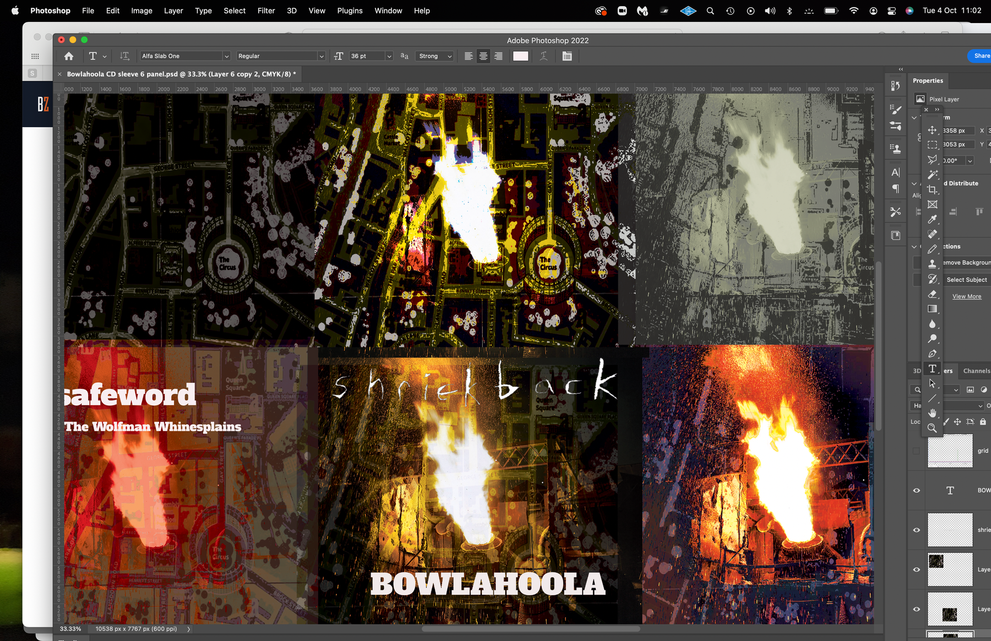
Task: Select the Zoom magnifier tool
Action: [932, 428]
